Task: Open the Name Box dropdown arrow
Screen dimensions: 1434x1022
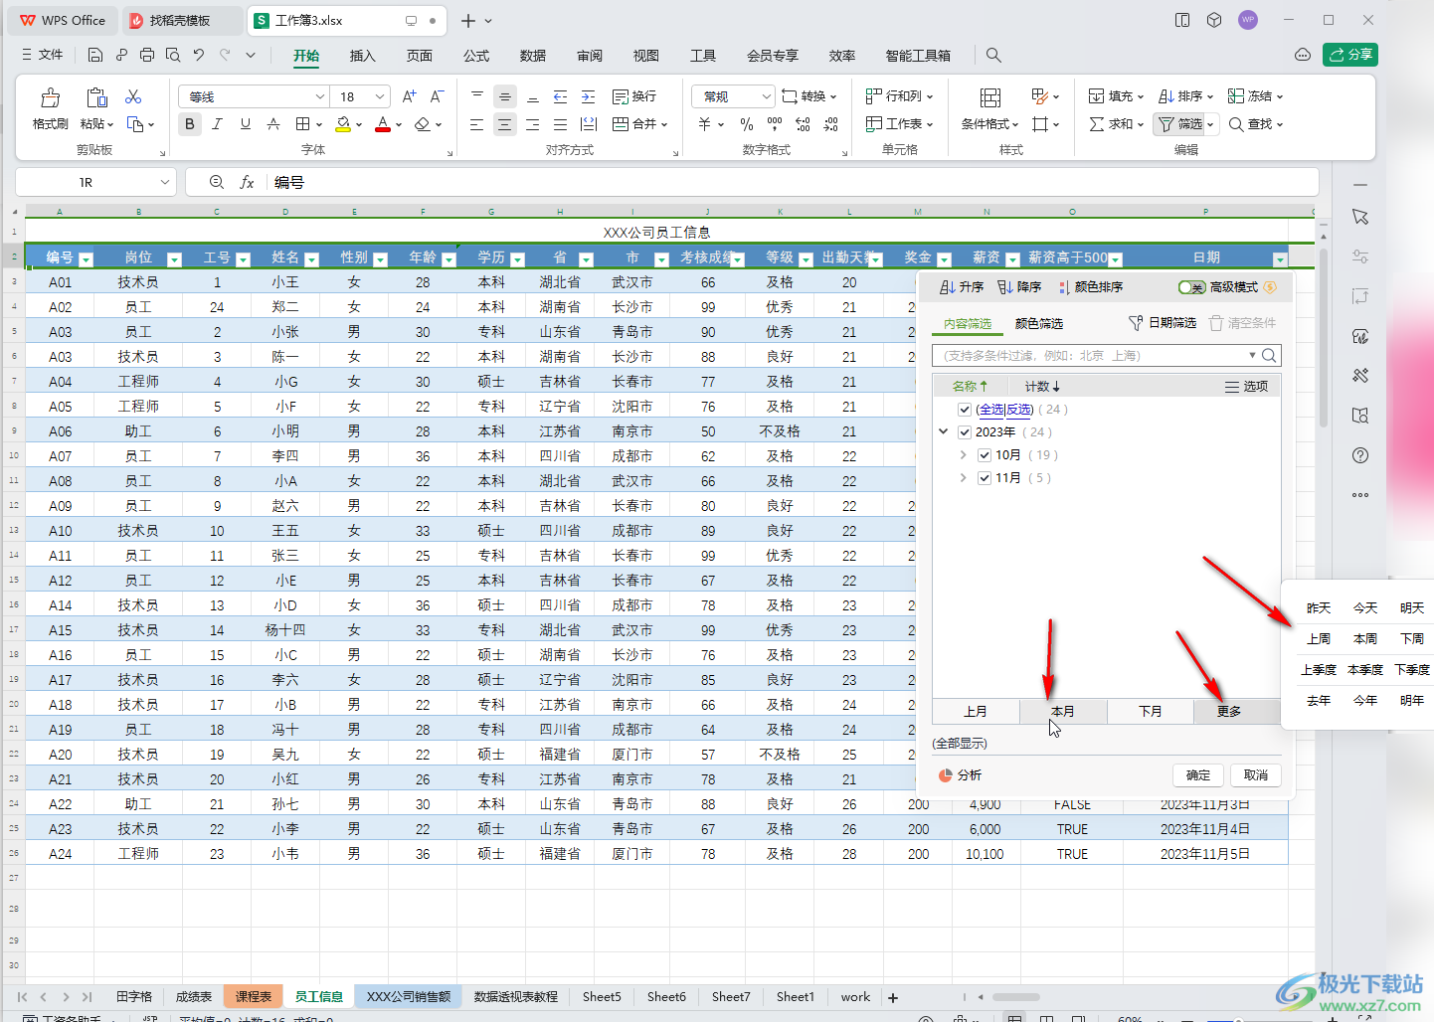Action: (165, 183)
